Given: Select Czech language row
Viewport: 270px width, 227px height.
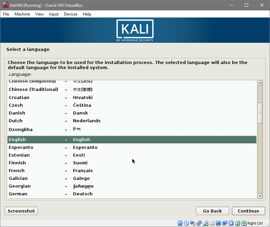Looking at the screenshot, I should pyautogui.click(x=132, y=105).
